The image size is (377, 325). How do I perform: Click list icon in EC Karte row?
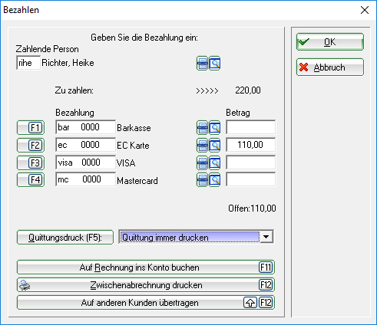click(202, 145)
